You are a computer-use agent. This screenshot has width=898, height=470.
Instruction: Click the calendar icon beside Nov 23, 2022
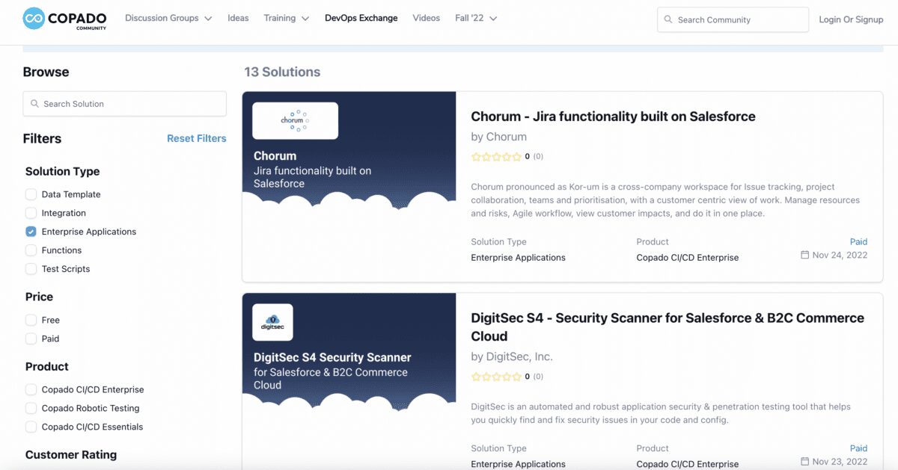coord(806,461)
